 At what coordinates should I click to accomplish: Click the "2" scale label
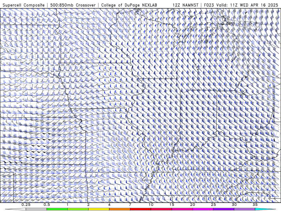coord(89,205)
